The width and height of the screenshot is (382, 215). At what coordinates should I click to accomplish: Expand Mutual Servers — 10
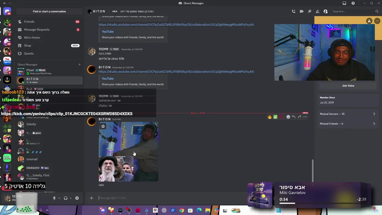click(348, 114)
